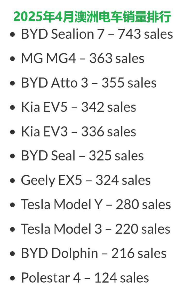Viewport: 176px width, 289px height.
Task: Click the BYD Dolphin 216 sales line
Action: (94, 253)
